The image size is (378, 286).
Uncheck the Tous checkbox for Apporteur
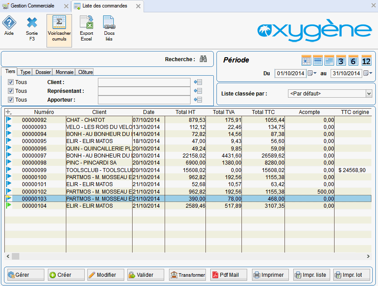click(11, 99)
